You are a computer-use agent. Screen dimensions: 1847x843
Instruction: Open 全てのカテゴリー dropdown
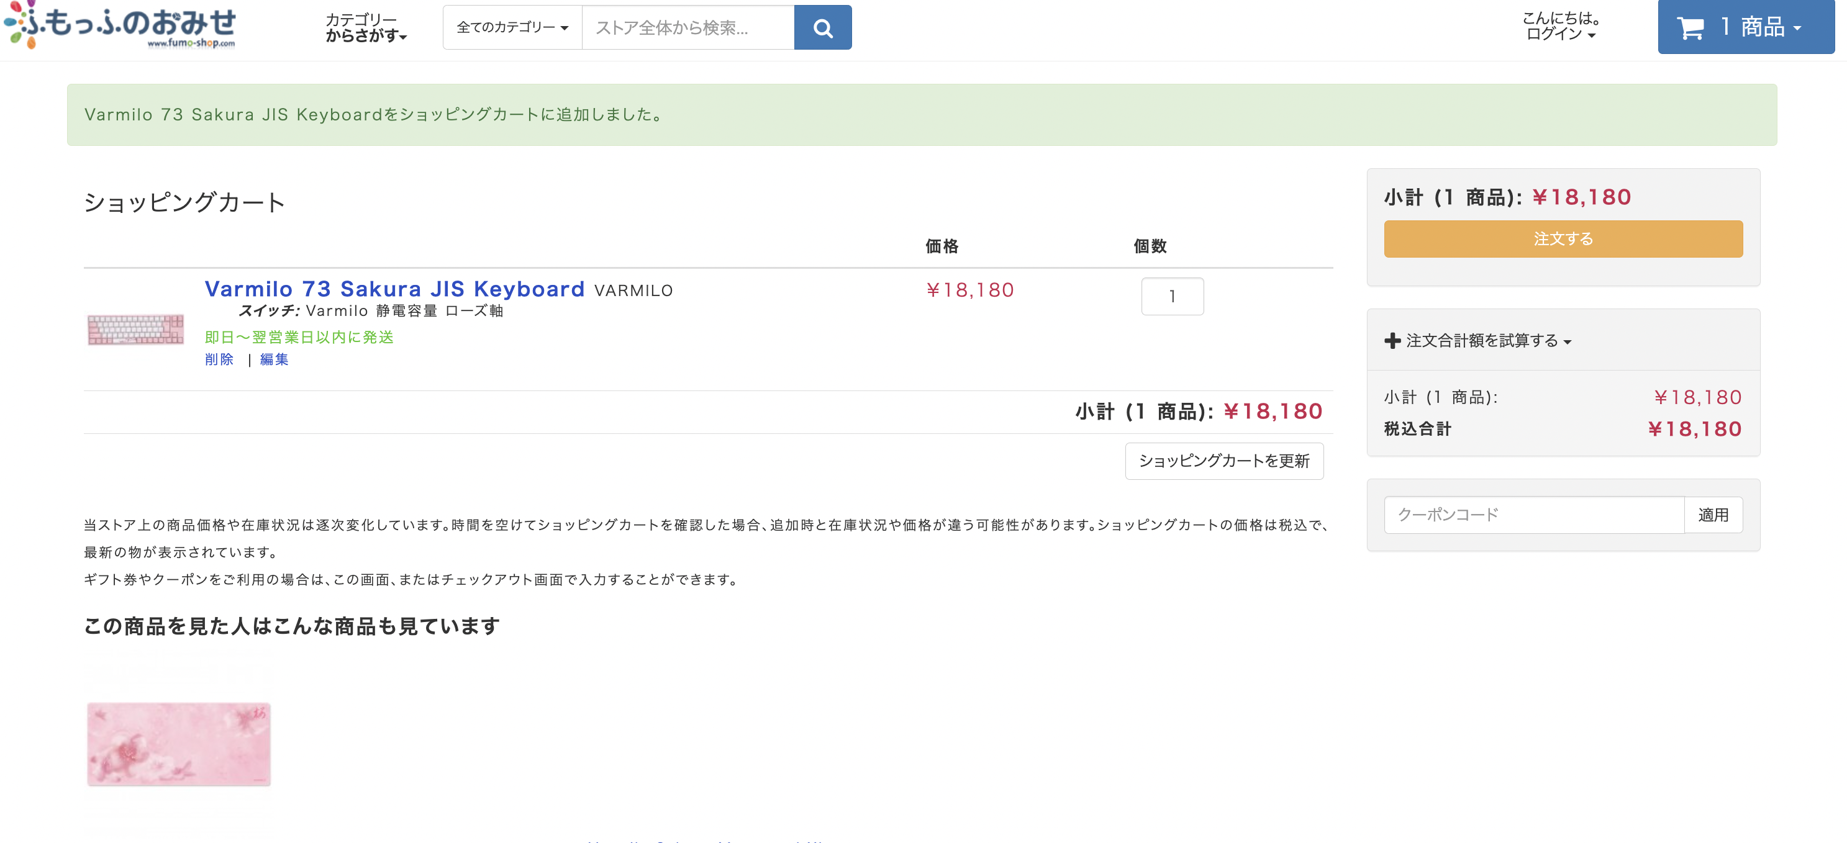point(512,28)
